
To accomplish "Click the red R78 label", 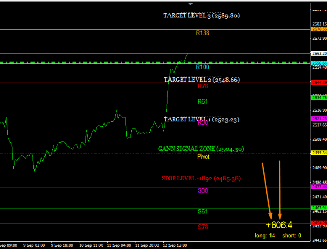I will point(202,86).
